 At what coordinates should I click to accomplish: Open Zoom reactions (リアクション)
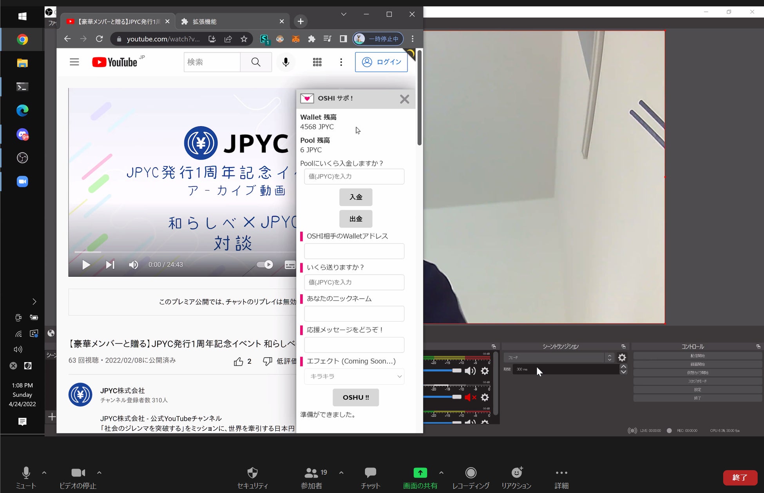(x=516, y=473)
